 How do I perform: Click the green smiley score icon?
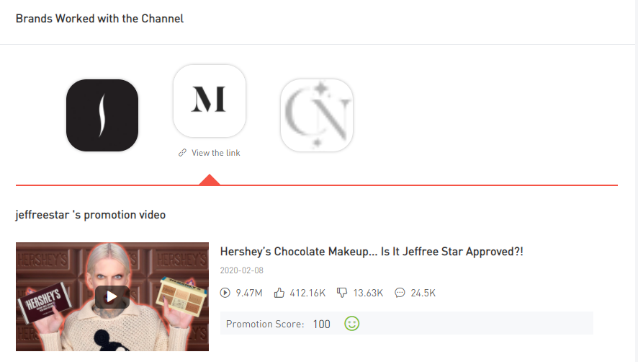pyautogui.click(x=352, y=324)
